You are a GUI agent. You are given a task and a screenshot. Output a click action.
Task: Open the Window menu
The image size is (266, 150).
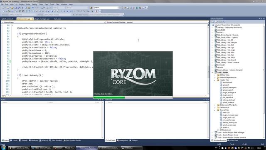tap(64, 5)
